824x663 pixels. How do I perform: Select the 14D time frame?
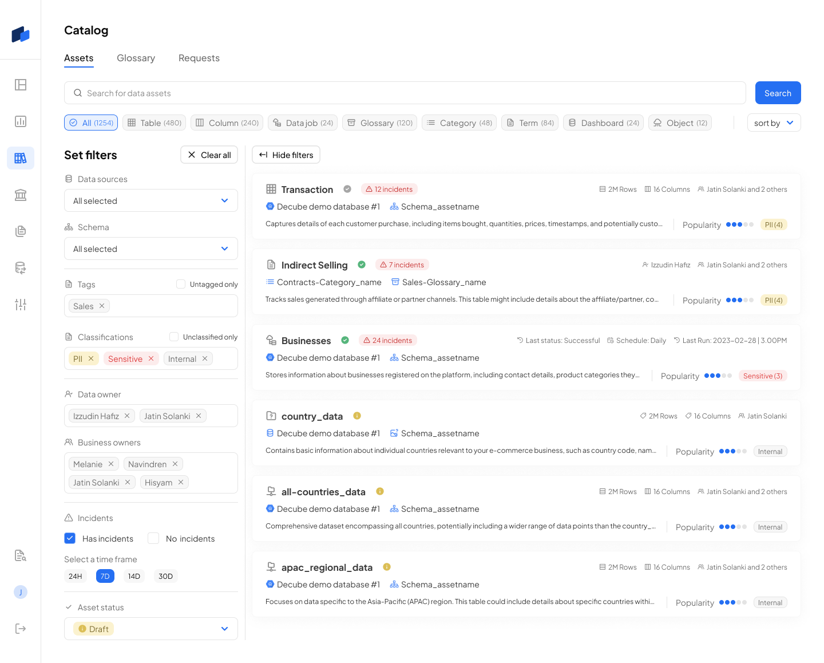pos(134,576)
